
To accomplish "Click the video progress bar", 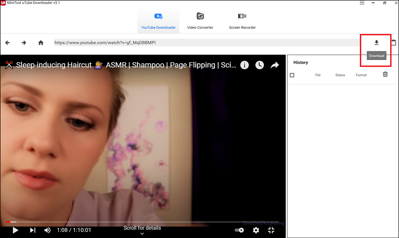I will 143,222.
